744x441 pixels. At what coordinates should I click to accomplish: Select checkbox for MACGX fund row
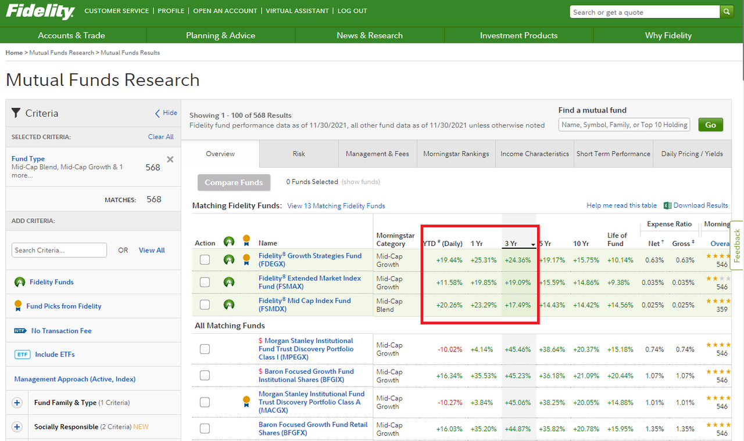[205, 402]
